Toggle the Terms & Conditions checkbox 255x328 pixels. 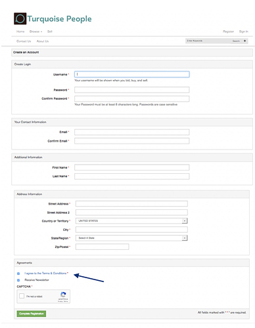18,274
